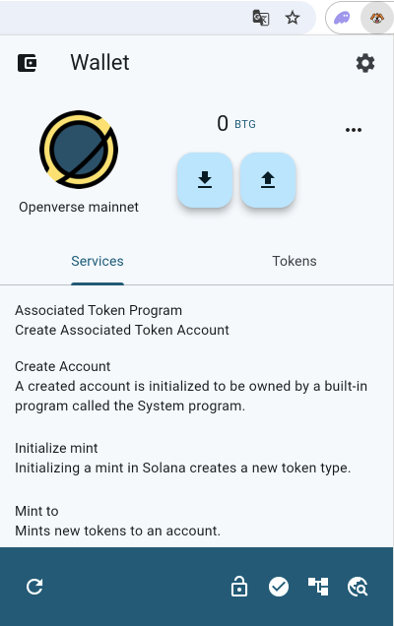Viewport: 394px width, 626px height.
Task: Open the globe search explorer icon
Action: pyautogui.click(x=358, y=587)
